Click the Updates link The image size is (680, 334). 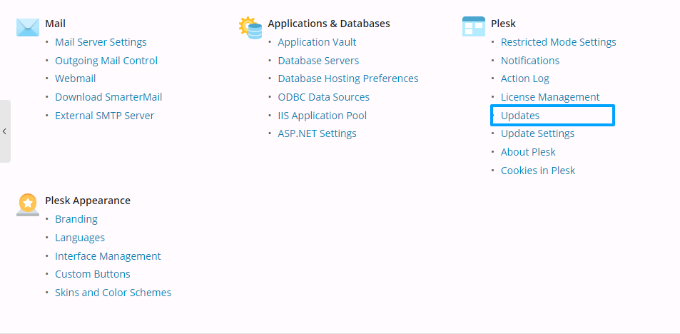(520, 116)
